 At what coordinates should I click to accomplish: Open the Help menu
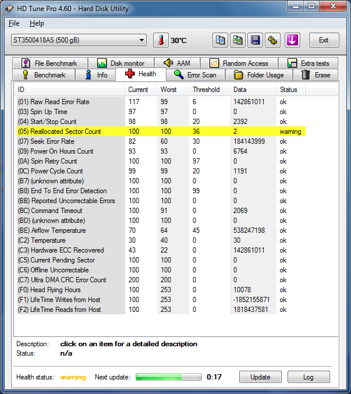(37, 23)
